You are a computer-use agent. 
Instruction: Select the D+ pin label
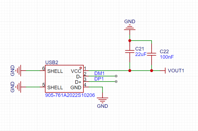78,82
